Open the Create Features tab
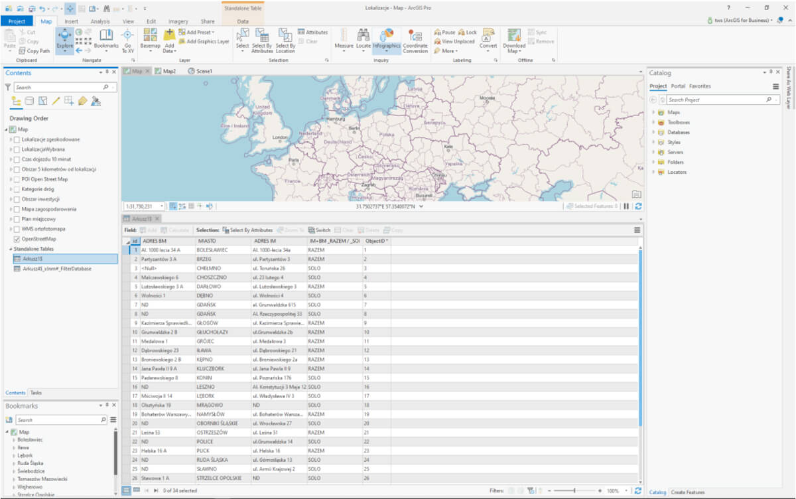This screenshot has height=499, width=796. (688, 492)
